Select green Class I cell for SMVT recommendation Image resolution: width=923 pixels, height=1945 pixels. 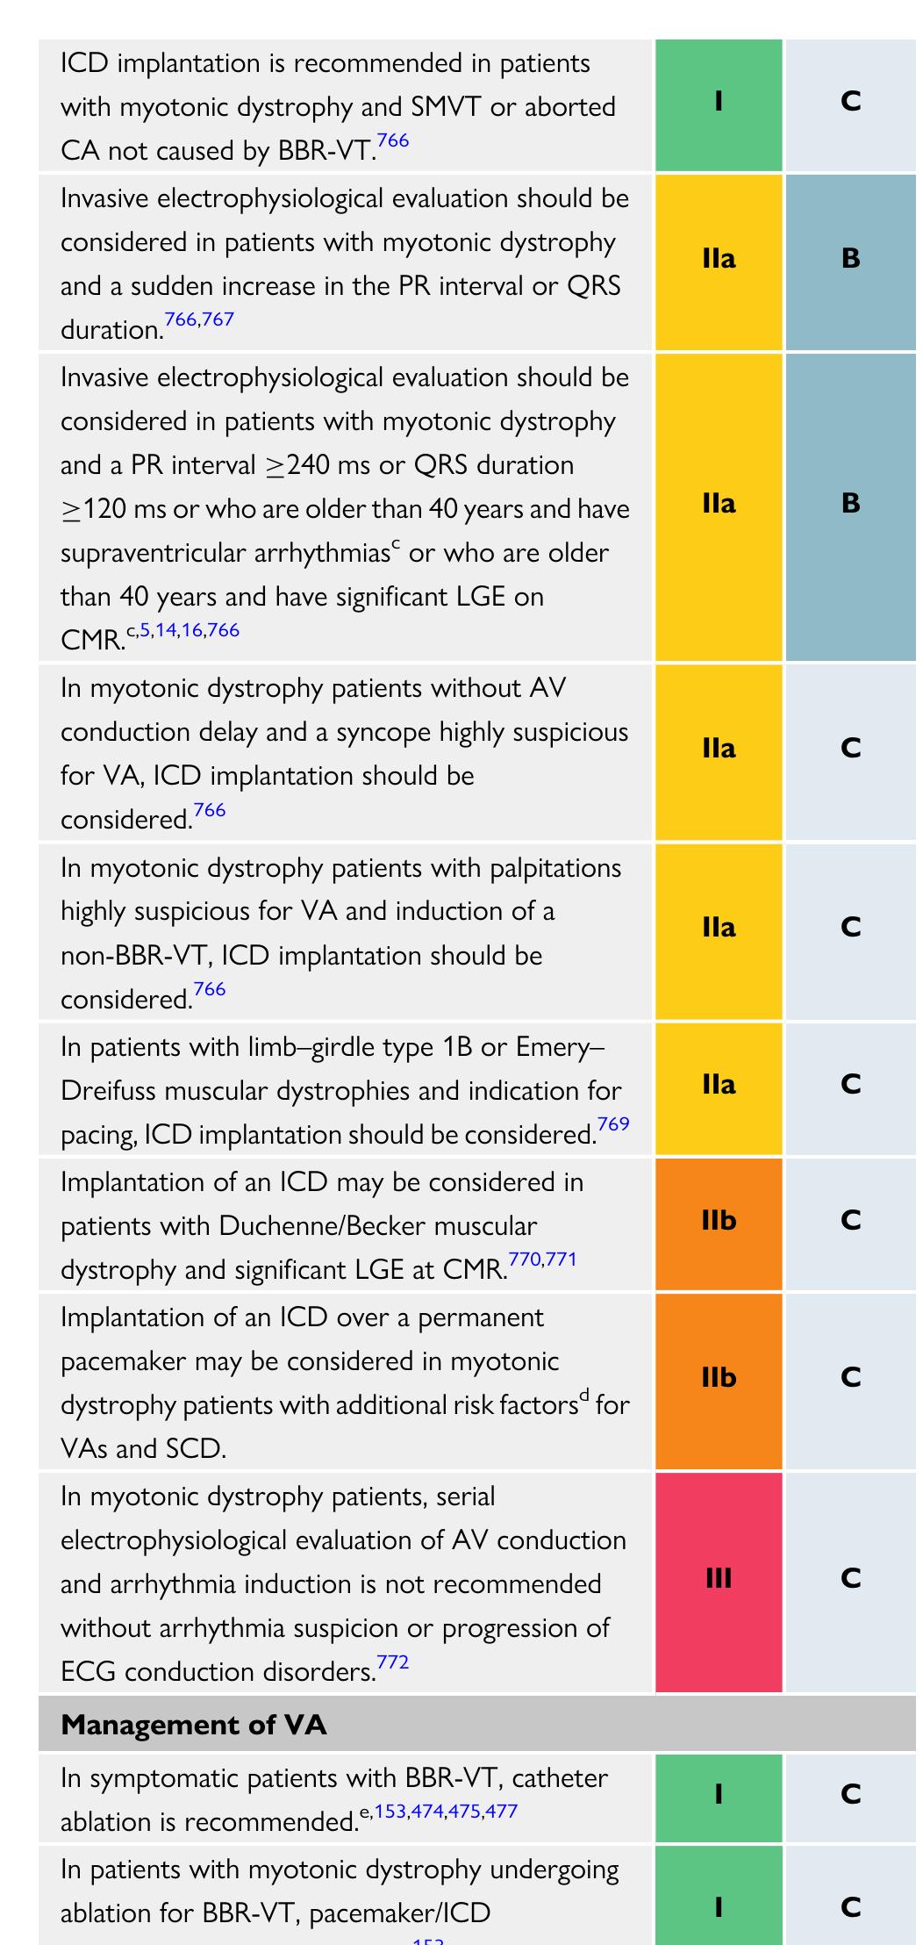[x=719, y=102]
